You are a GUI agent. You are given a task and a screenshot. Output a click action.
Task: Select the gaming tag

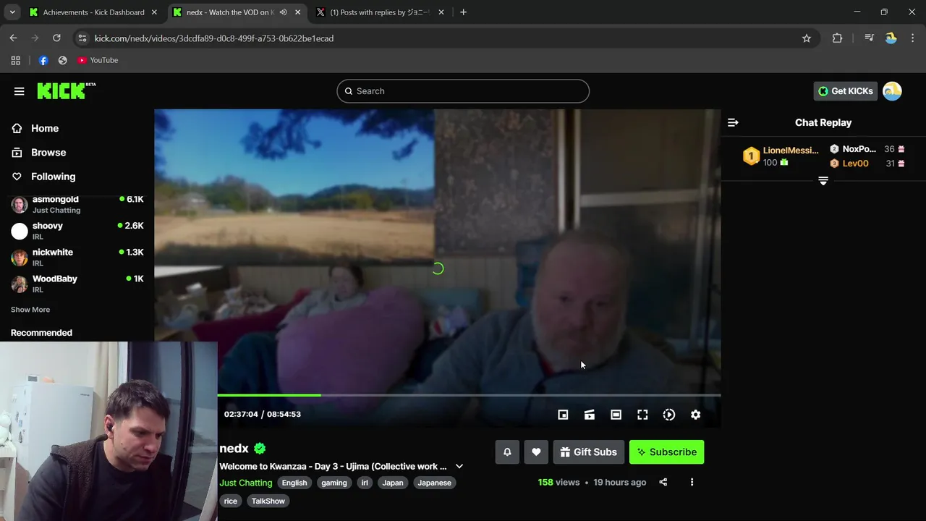[334, 483]
